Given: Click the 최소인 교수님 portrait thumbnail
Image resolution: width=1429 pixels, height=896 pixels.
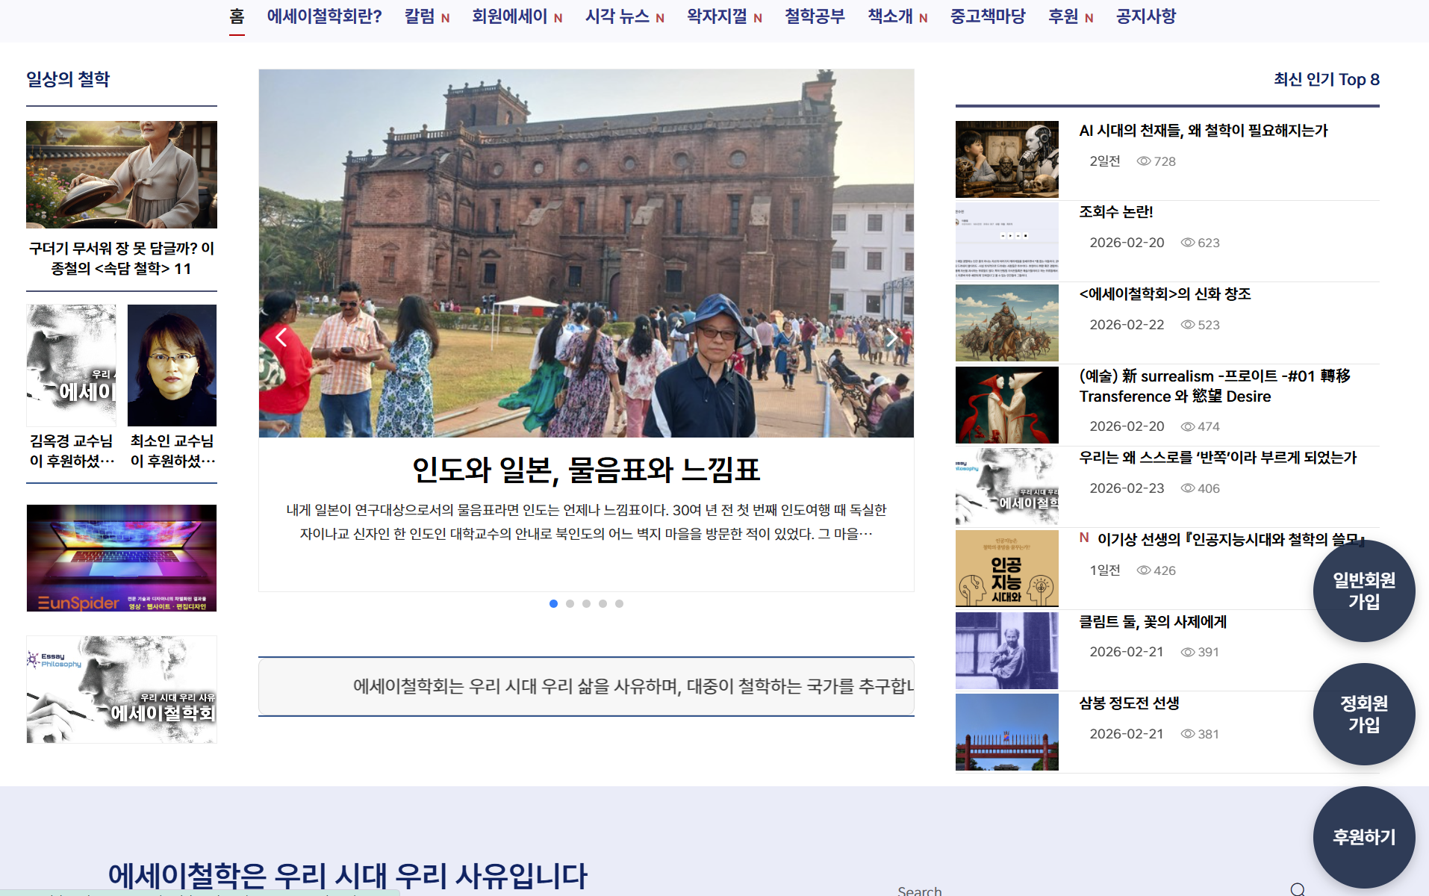Looking at the screenshot, I should [172, 365].
